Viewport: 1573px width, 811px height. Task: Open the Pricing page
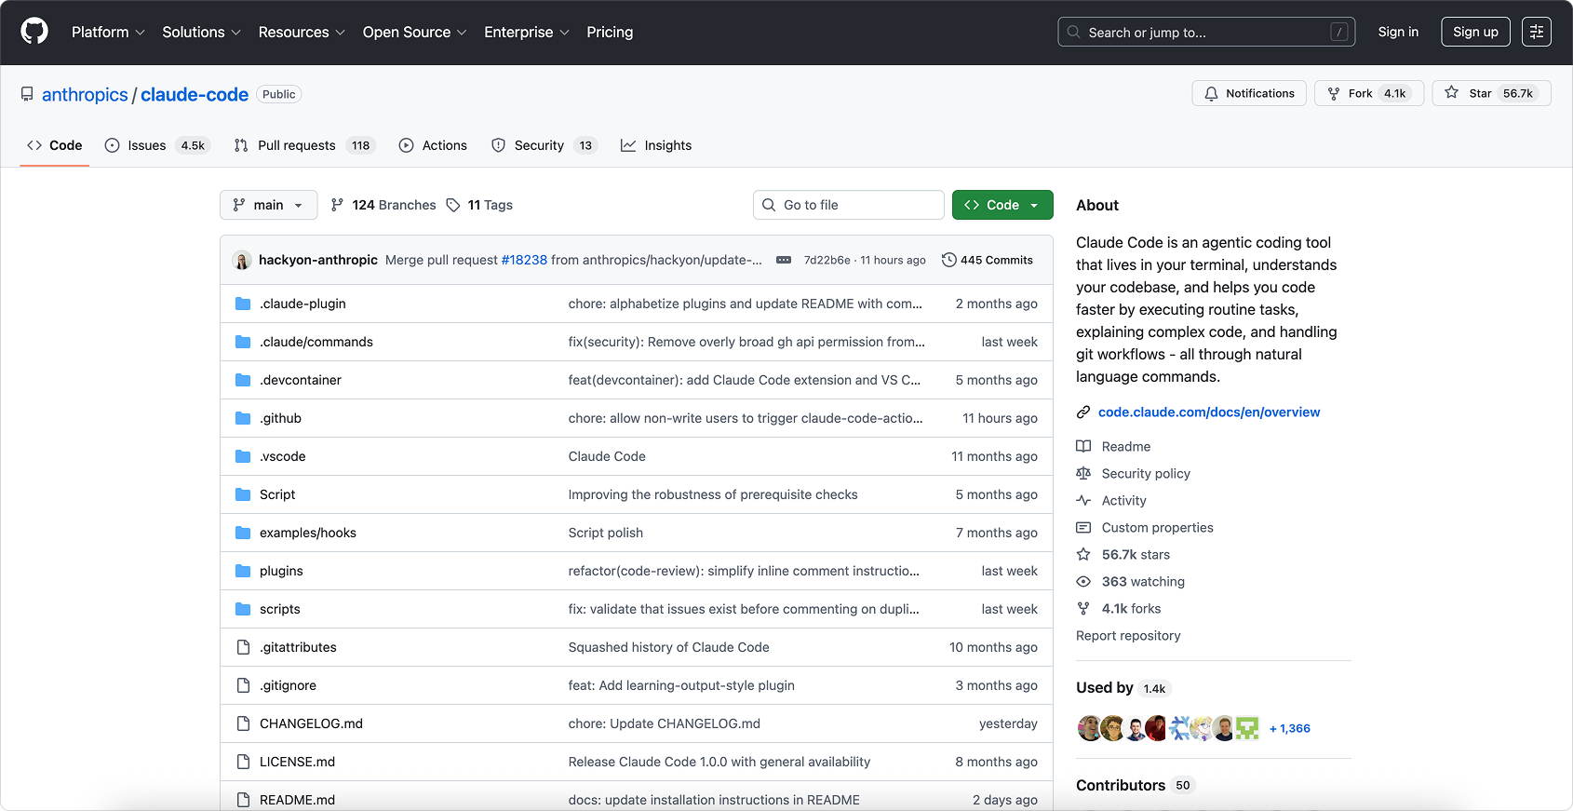point(610,32)
